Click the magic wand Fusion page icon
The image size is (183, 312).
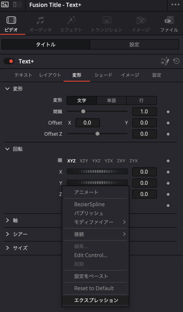165,61
